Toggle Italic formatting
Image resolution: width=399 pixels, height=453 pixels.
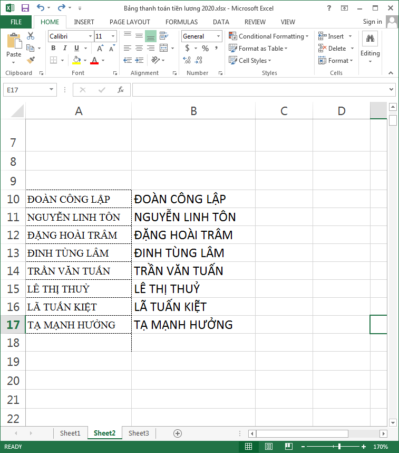click(x=64, y=48)
